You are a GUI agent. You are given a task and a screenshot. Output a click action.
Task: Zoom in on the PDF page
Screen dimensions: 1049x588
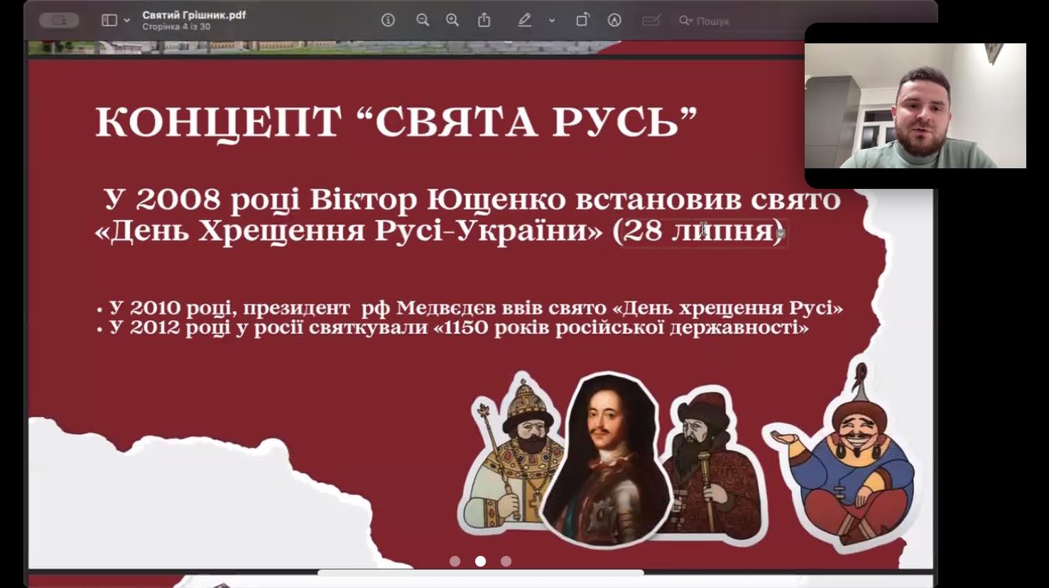tap(452, 21)
